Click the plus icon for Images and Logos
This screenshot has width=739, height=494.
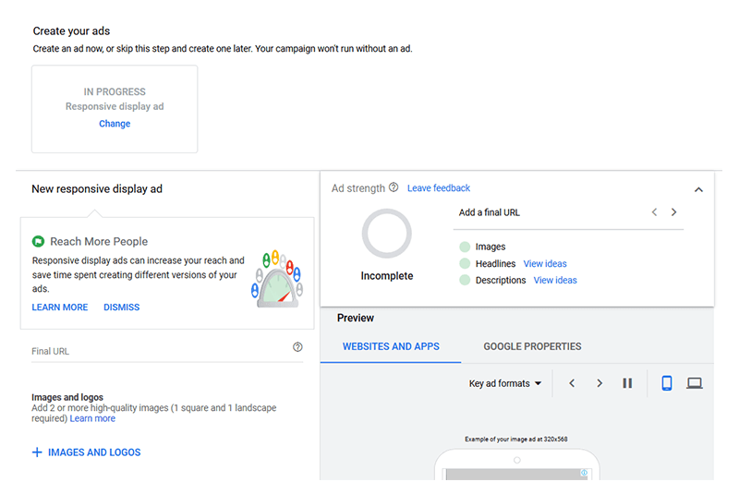(37, 452)
